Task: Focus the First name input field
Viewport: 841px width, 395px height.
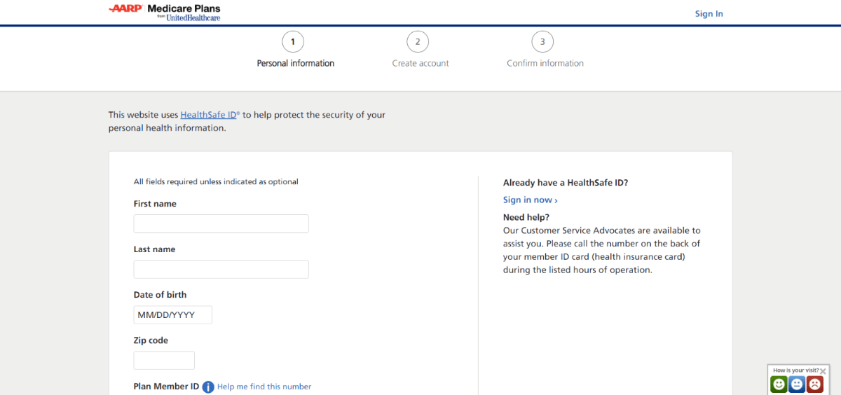Action: pos(221,223)
